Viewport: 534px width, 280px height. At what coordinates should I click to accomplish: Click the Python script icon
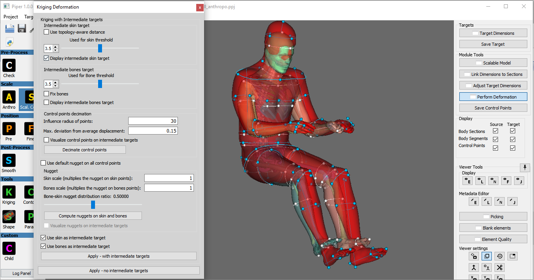coord(10,42)
